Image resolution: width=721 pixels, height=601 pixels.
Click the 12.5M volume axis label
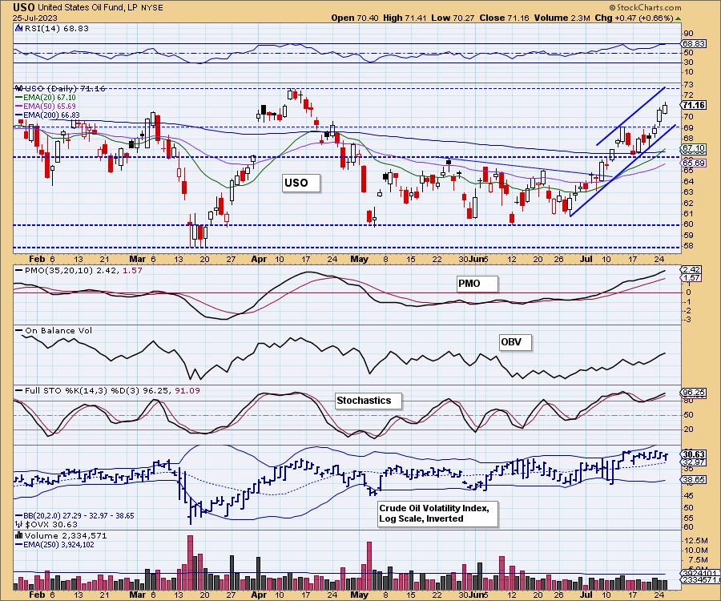pos(695,541)
